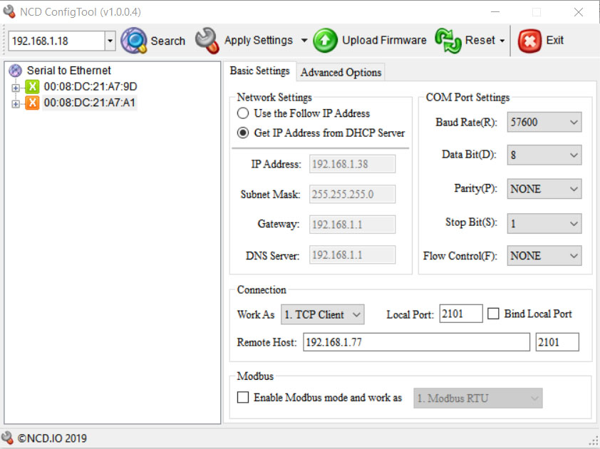
Task: Open the Data Bit dropdown
Action: [x=544, y=155]
